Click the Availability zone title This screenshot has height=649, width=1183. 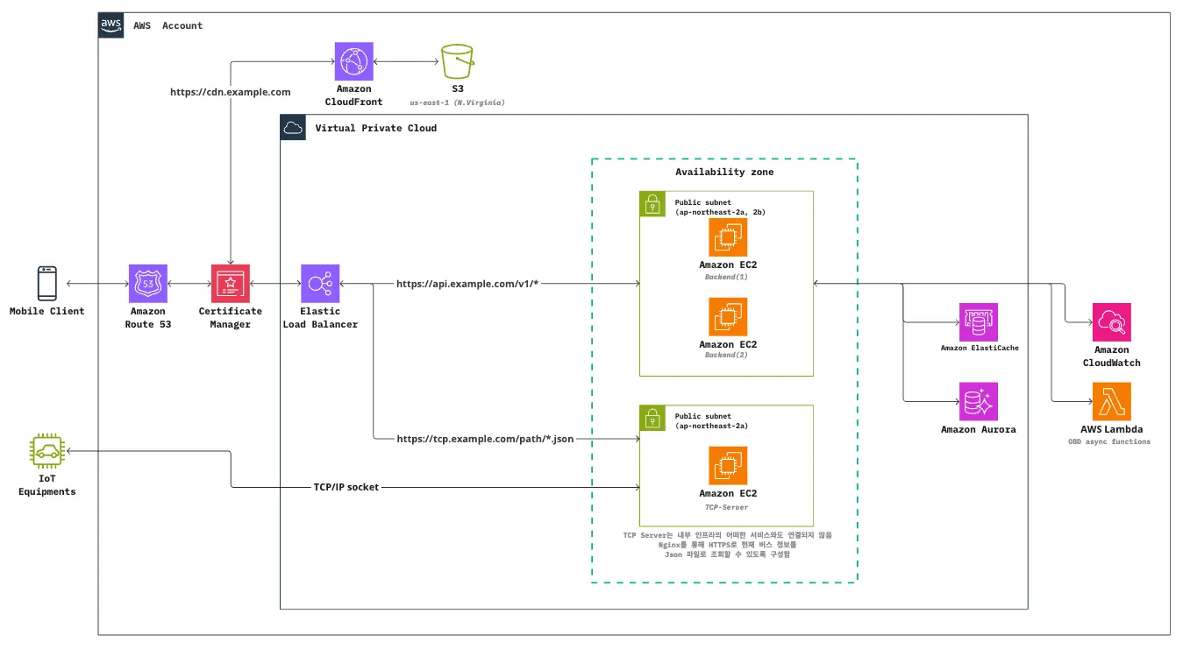(724, 172)
